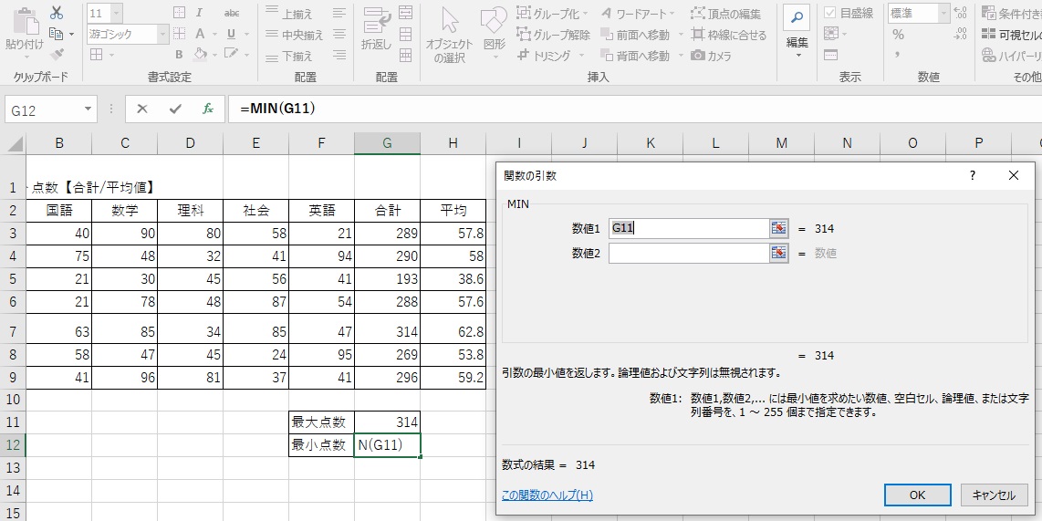The image size is (1042, 521).
Task: Select row 11 header
Action: (13, 422)
